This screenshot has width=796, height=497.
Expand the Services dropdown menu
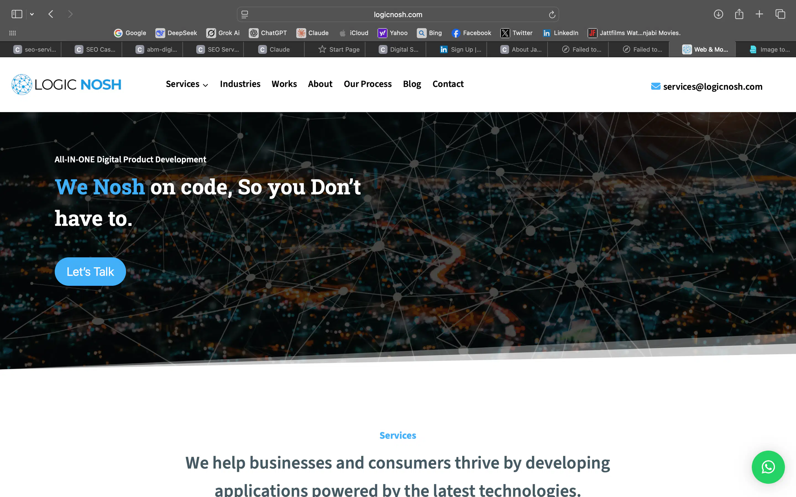tap(187, 84)
